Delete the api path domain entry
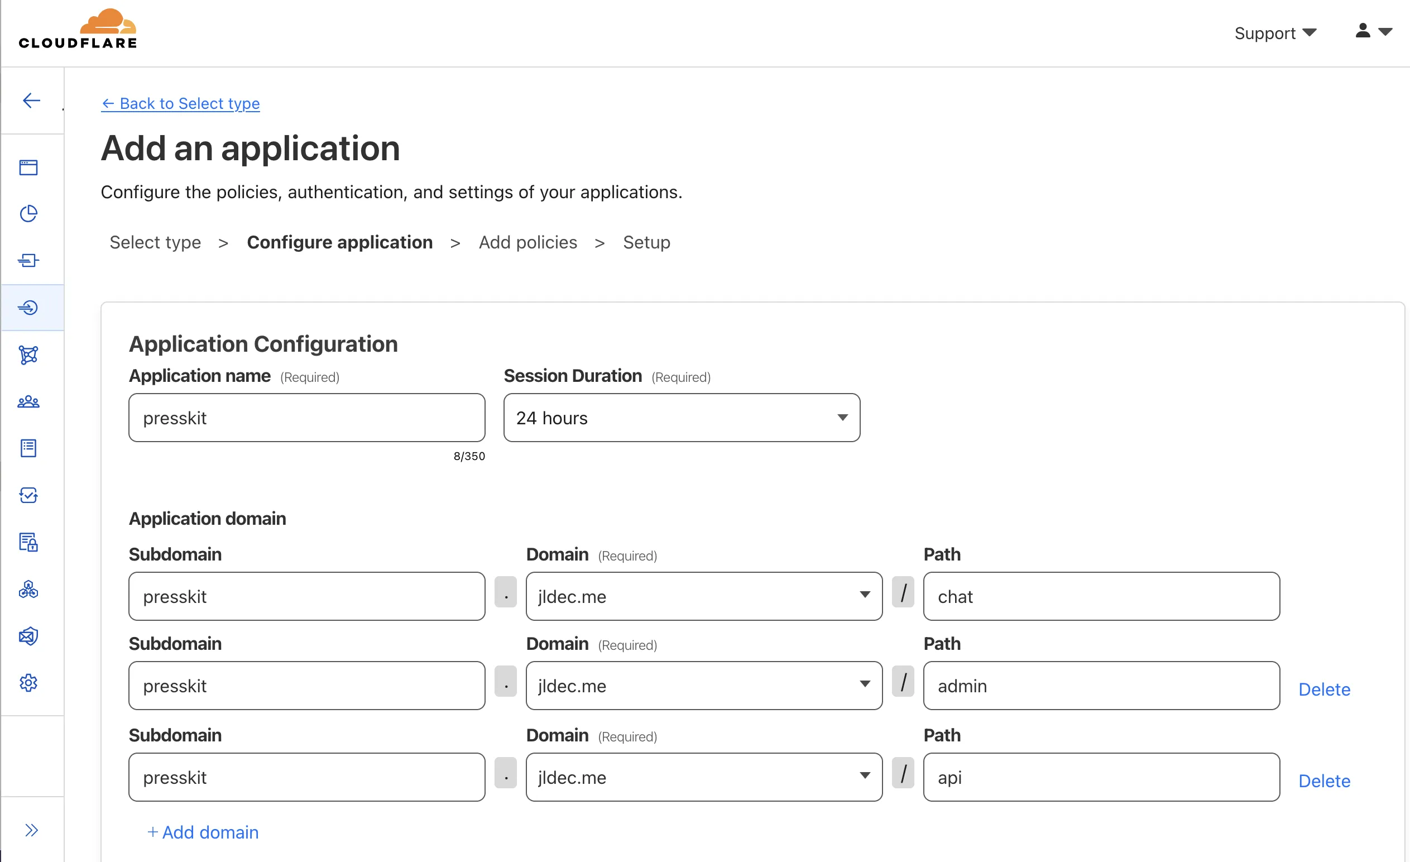This screenshot has width=1410, height=862. pos(1323,779)
